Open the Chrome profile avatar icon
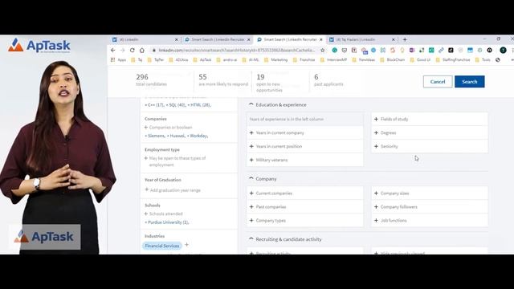The width and height of the screenshot is (514, 289). [x=503, y=50]
